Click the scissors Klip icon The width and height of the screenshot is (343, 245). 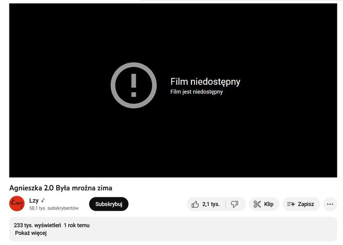257,204
